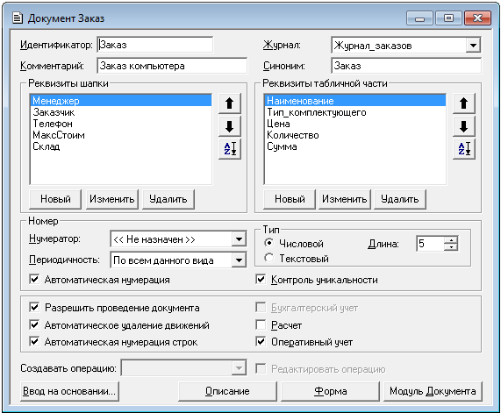Maximize the Документ Заказ window

(448, 18)
